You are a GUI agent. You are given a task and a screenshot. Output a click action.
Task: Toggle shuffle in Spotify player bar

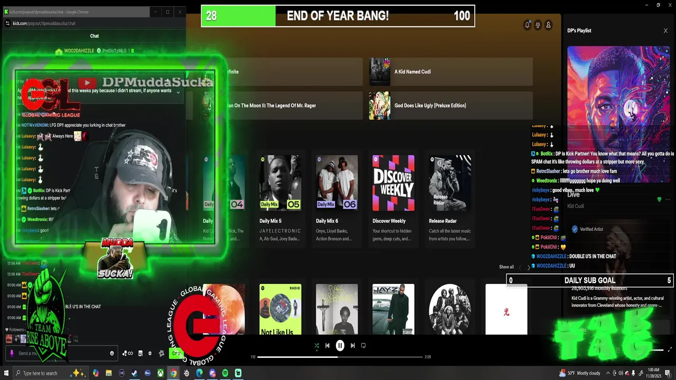point(316,346)
